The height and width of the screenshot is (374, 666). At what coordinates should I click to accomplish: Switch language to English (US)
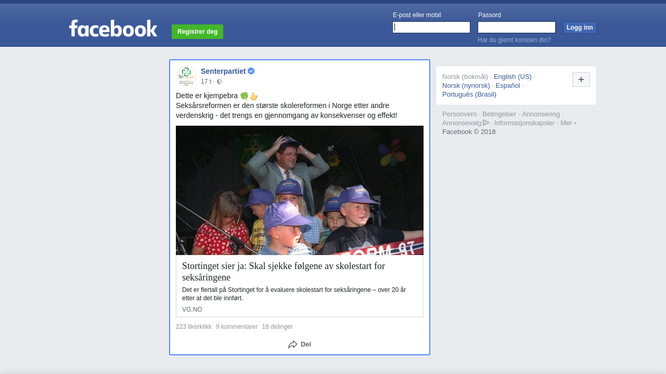point(513,77)
